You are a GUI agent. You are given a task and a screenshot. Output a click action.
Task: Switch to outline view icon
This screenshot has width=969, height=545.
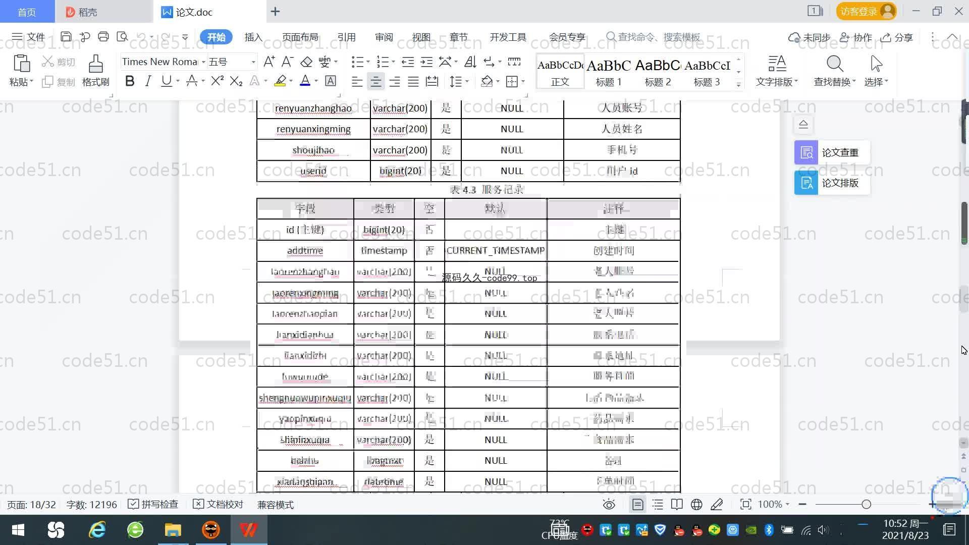[x=658, y=505]
